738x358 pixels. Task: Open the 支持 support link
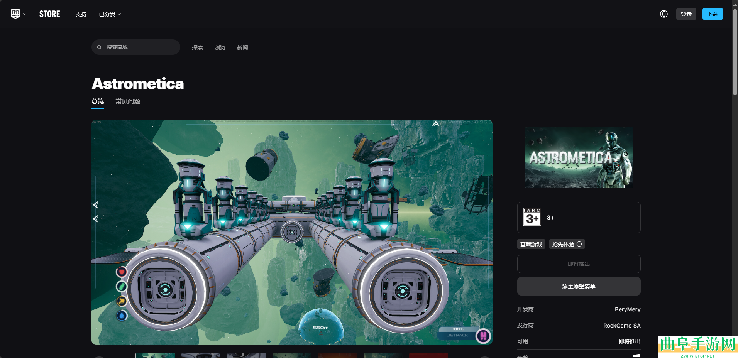(81, 14)
